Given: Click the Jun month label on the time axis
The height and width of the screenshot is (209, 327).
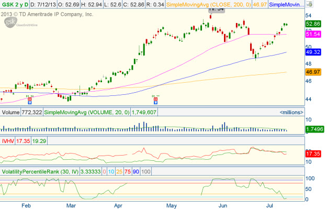Looking at the screenshot, I should [223, 206].
